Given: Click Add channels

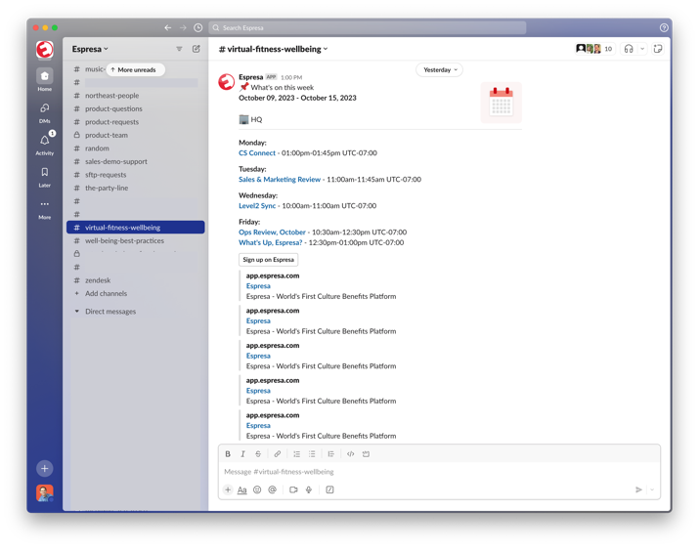Looking at the screenshot, I should coord(136,294).
